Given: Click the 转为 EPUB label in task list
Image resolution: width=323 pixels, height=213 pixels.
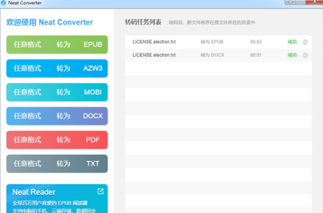Looking at the screenshot, I should pos(212,42).
